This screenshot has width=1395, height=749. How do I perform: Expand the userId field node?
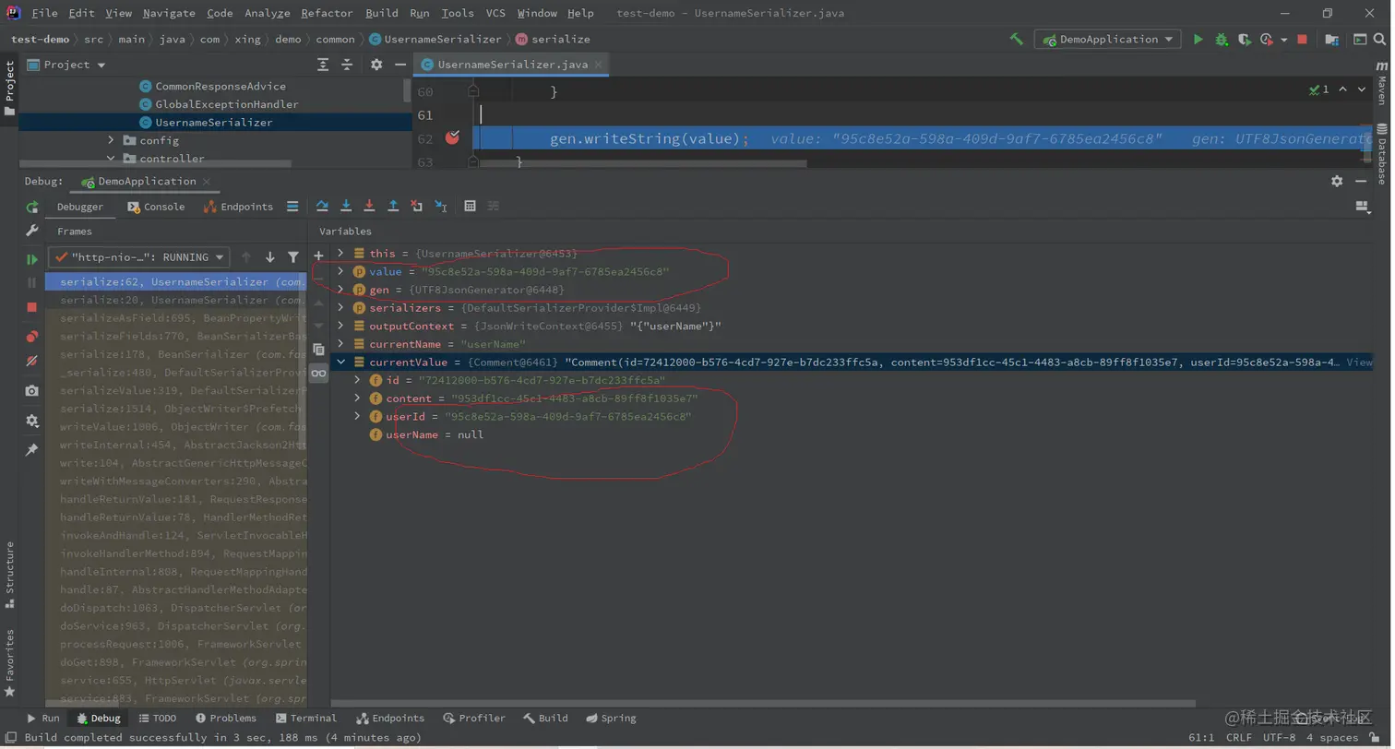[x=358, y=417]
